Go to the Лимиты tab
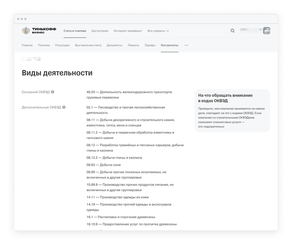The height and width of the screenshot is (245, 292). coord(134,45)
